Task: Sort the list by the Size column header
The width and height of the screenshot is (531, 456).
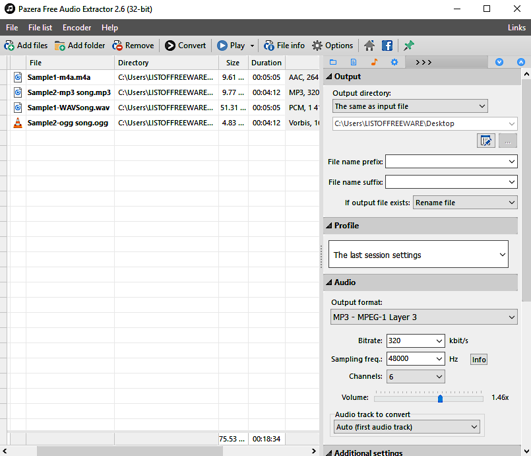Action: point(234,63)
